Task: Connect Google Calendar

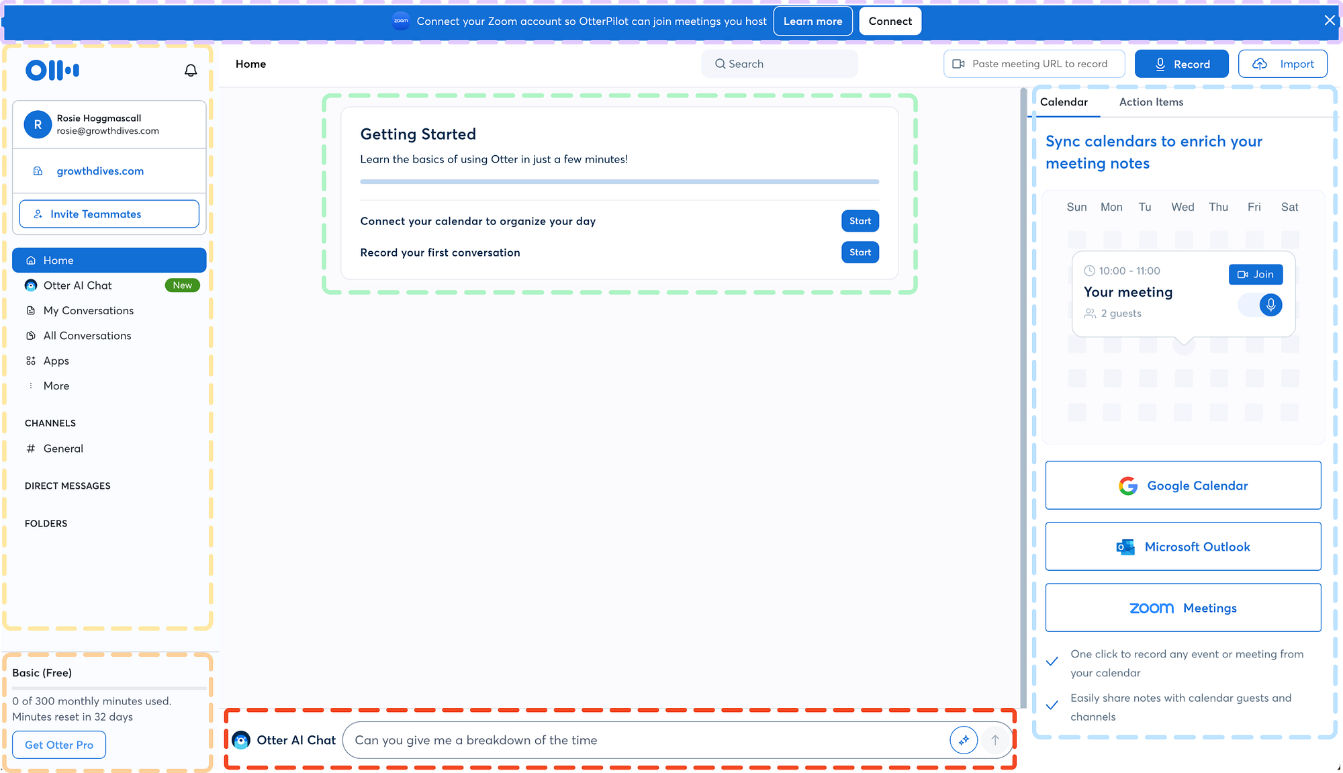Action: 1183,486
